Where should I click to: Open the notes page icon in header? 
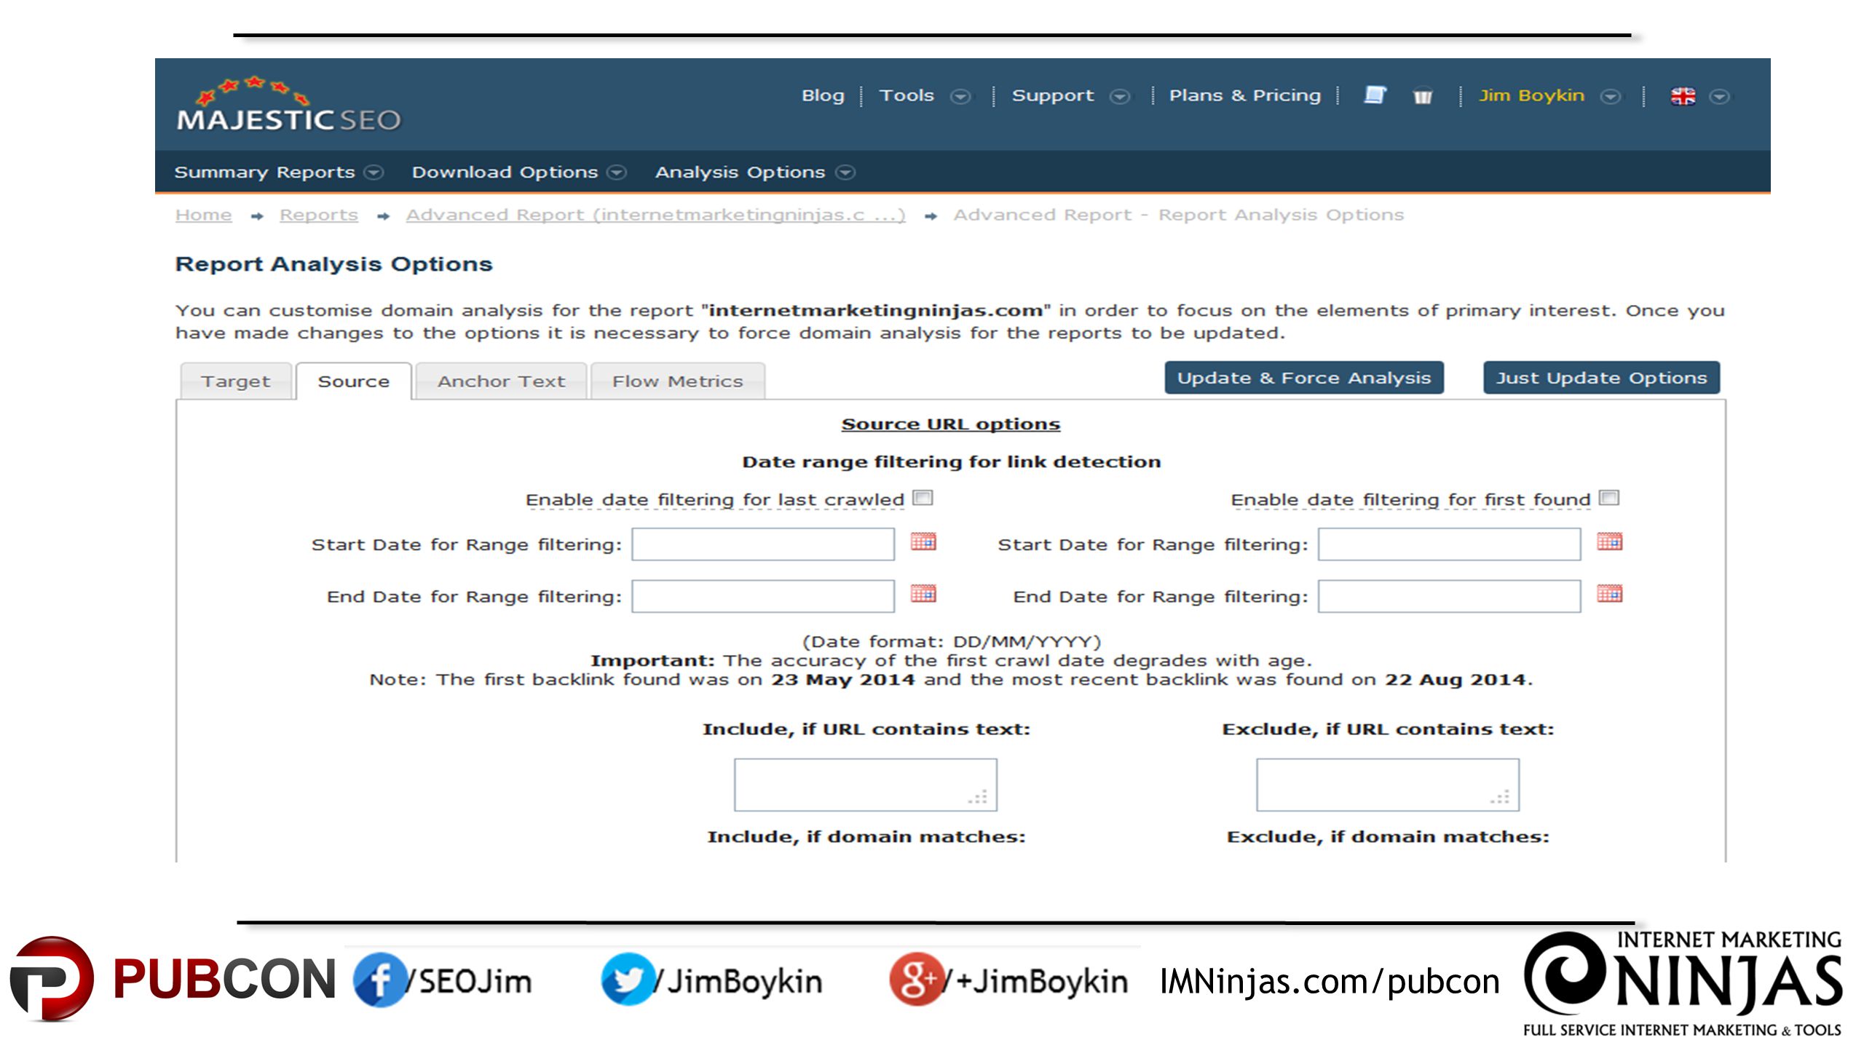point(1374,95)
